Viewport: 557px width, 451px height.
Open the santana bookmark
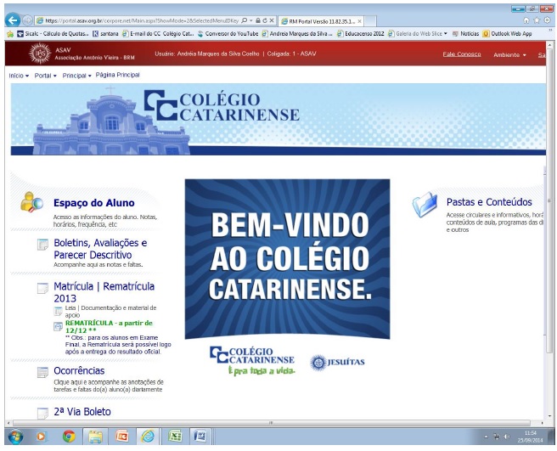tap(105, 34)
